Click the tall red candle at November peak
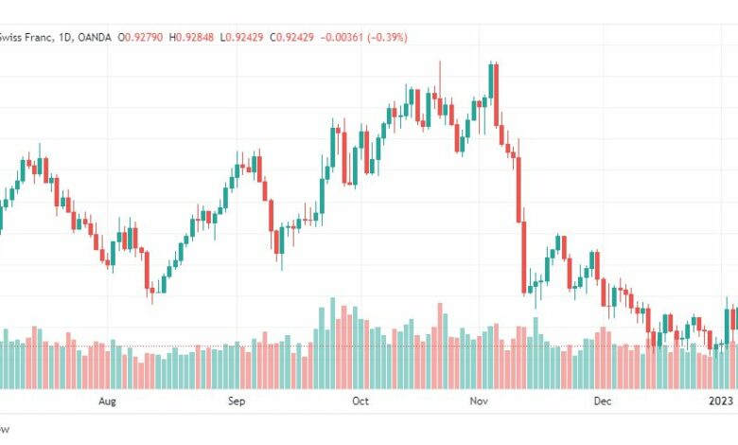 pos(497,95)
